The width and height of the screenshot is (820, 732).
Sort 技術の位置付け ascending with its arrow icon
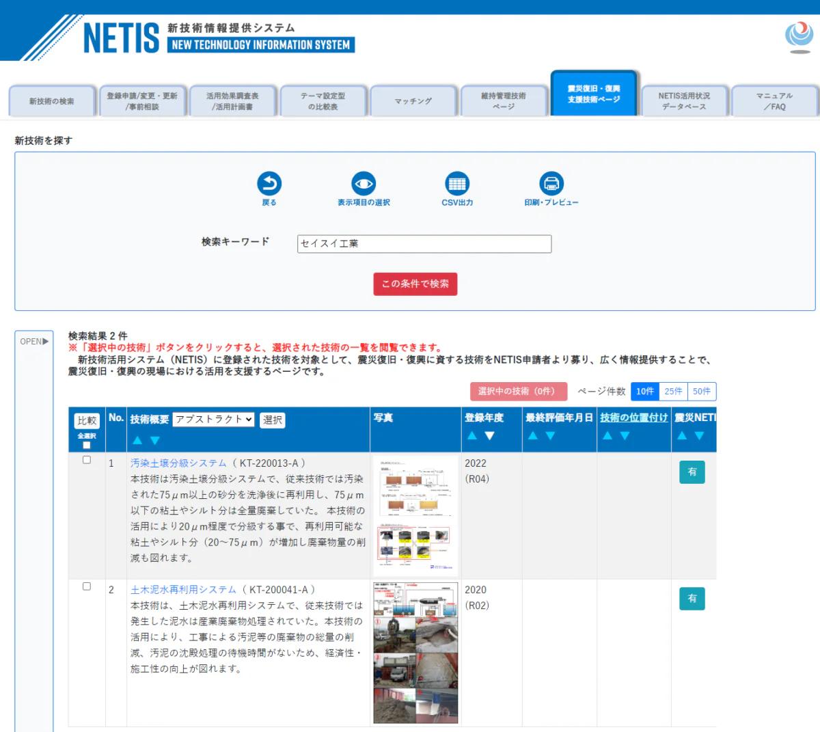click(x=607, y=435)
